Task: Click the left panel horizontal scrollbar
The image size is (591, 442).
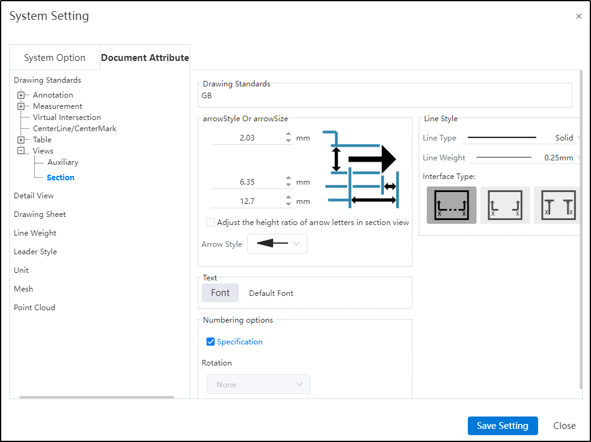Action: (96, 397)
